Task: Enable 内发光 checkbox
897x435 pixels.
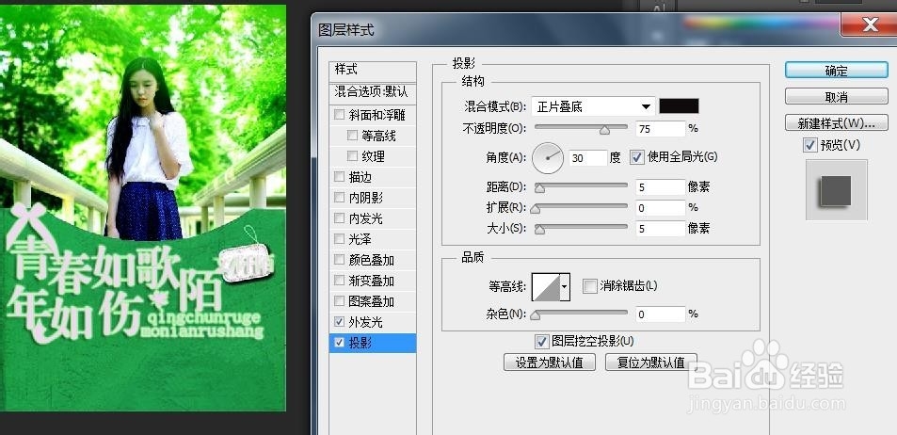Action: [x=339, y=218]
